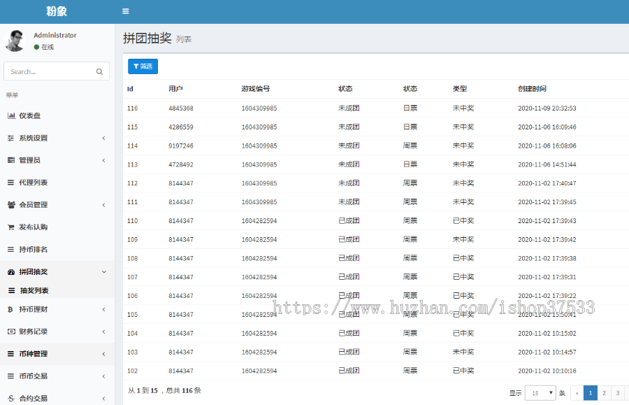The width and height of the screenshot is (629, 405).
Task: Click the 系统设置 sliders icon
Action: [x=10, y=138]
